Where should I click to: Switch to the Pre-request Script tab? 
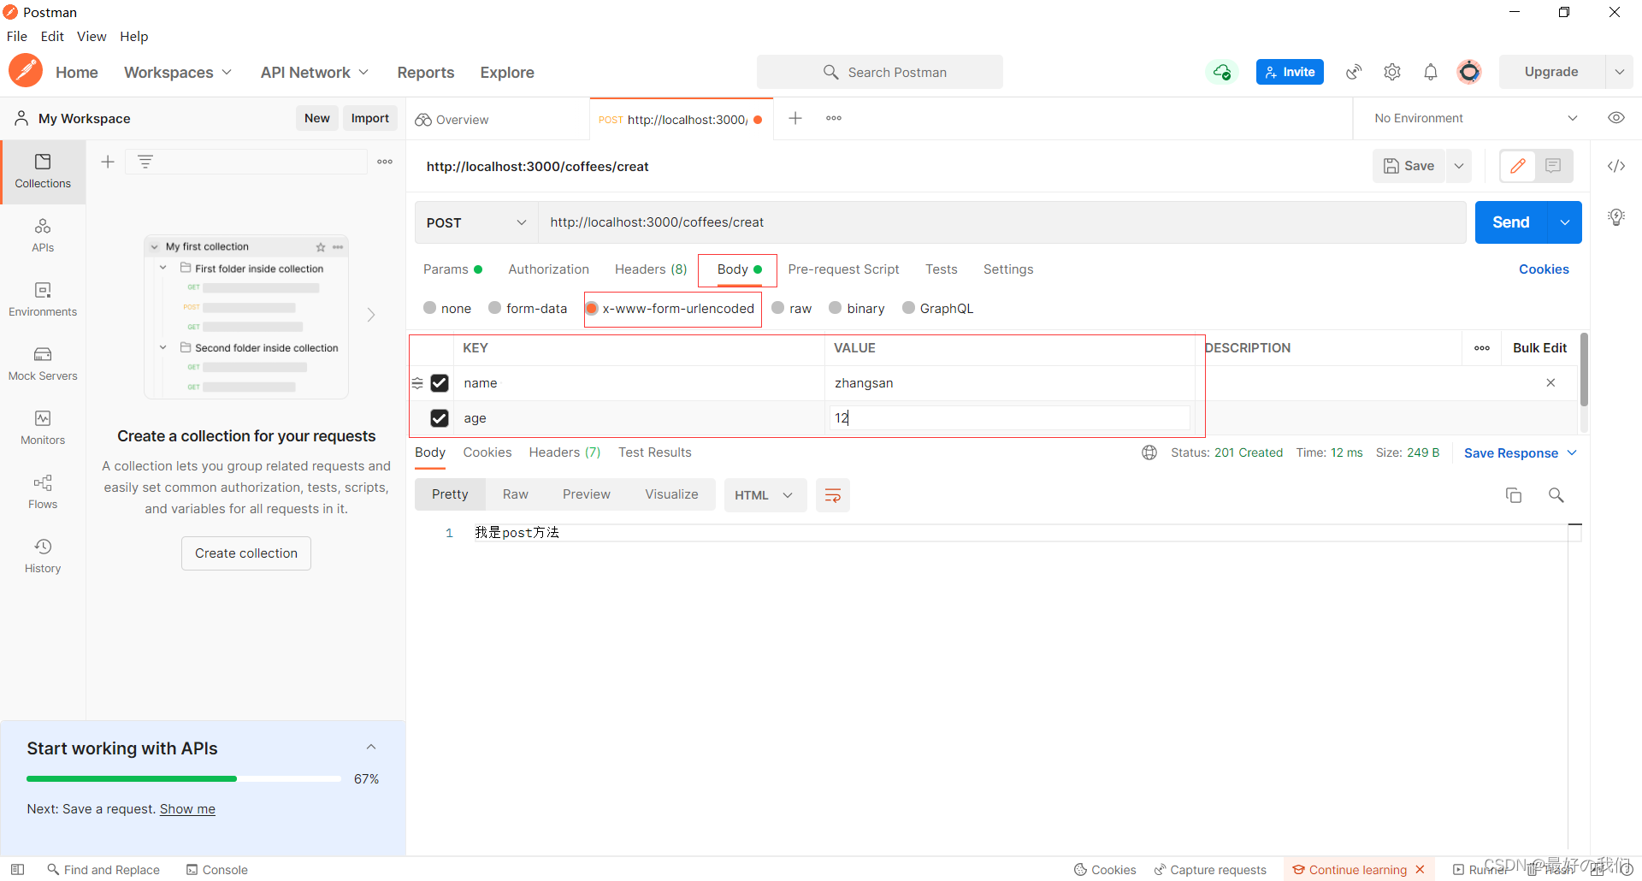843,269
